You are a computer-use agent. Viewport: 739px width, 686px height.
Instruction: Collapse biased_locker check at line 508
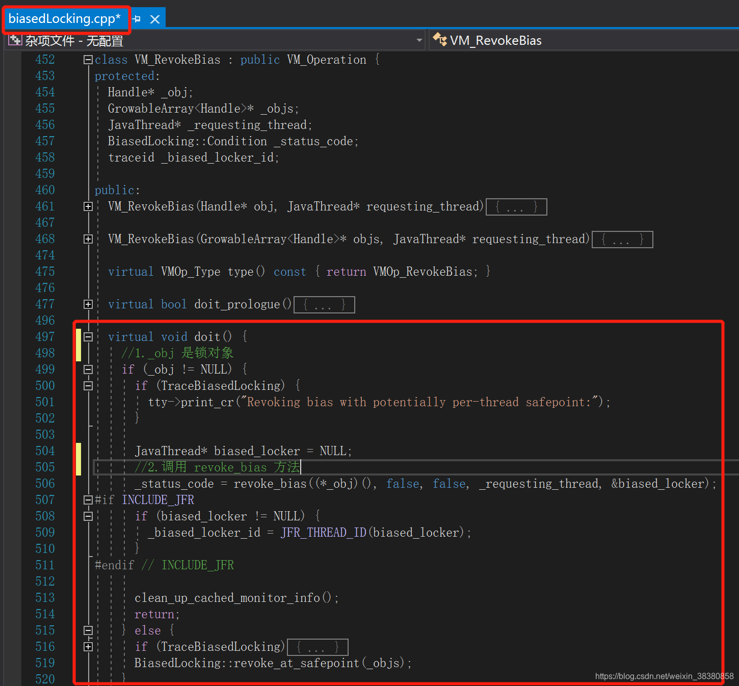click(88, 516)
